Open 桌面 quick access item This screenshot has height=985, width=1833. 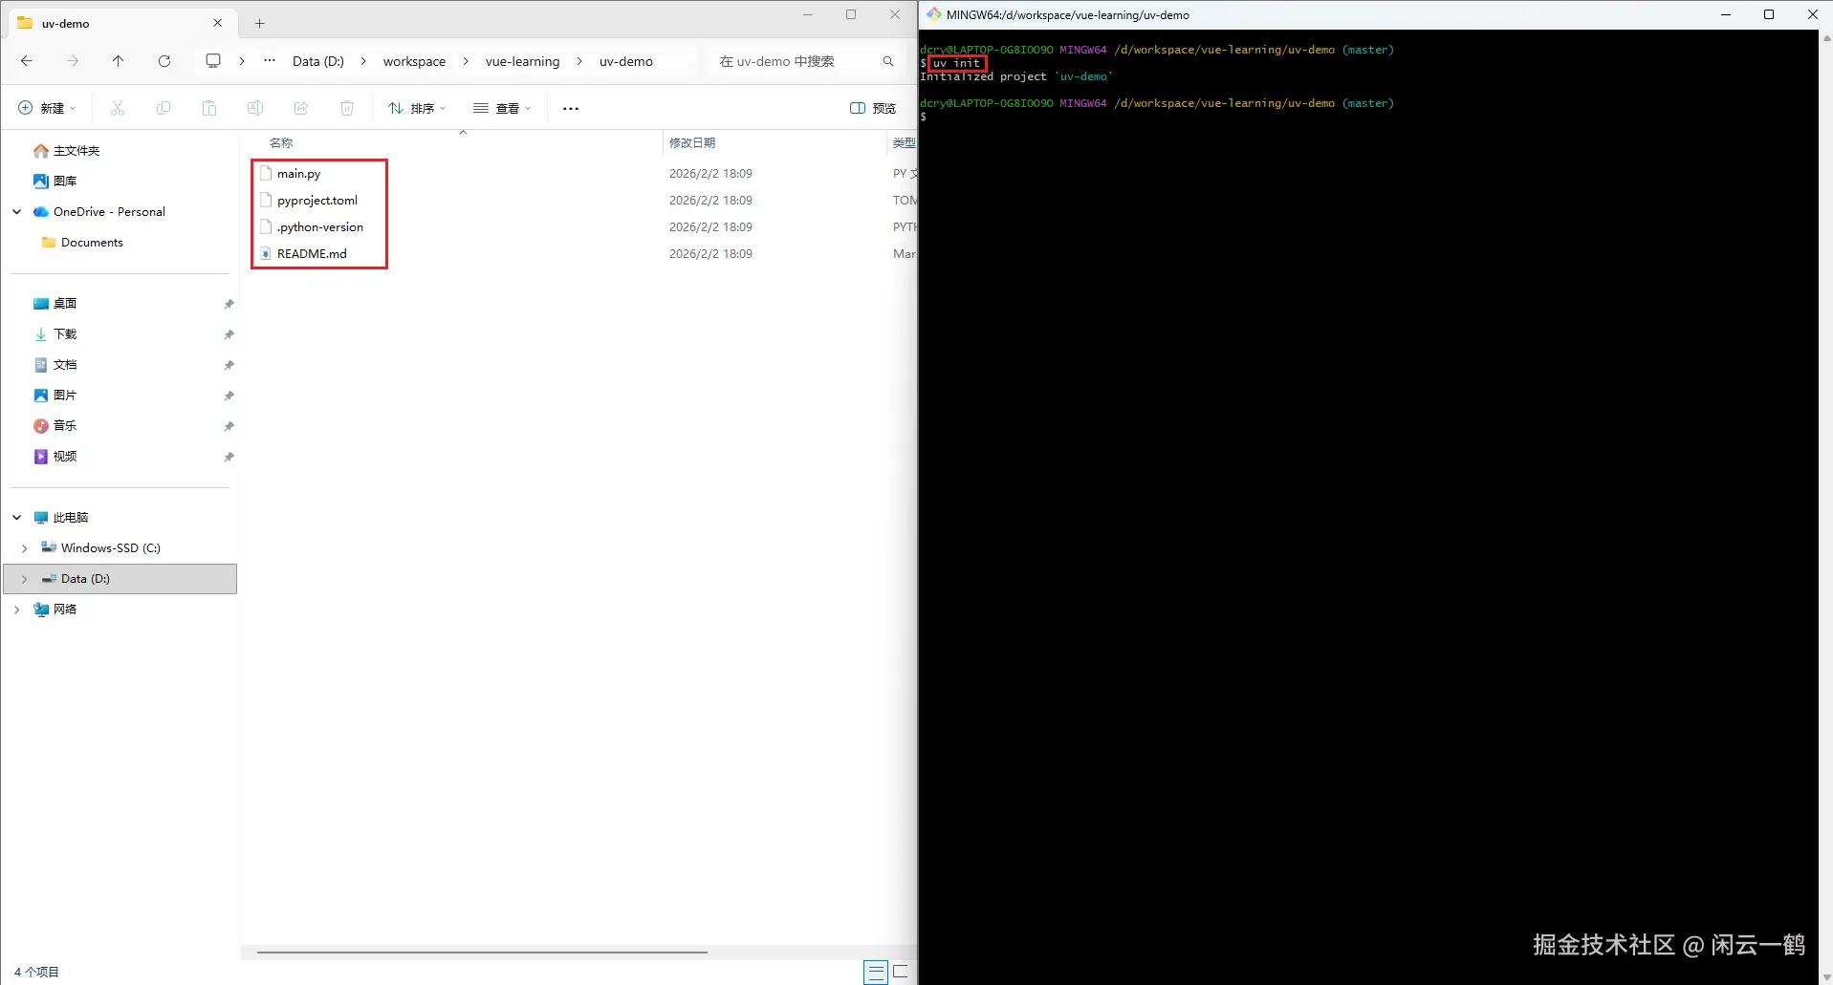point(55,304)
